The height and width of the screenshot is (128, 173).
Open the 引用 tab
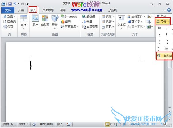pos(63,10)
